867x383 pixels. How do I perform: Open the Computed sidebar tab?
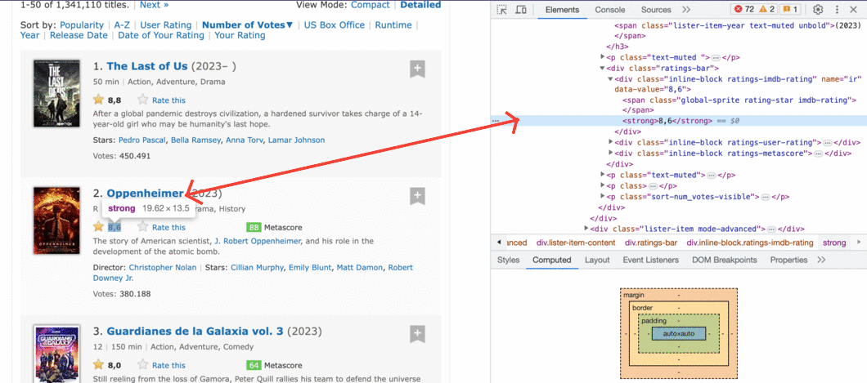552,260
